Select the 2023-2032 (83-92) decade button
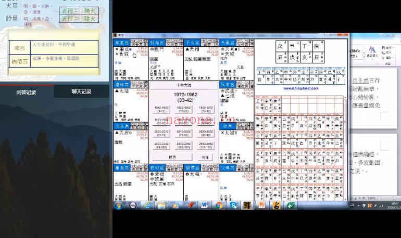The width and height of the screenshot is (401, 238). click(x=206, y=134)
